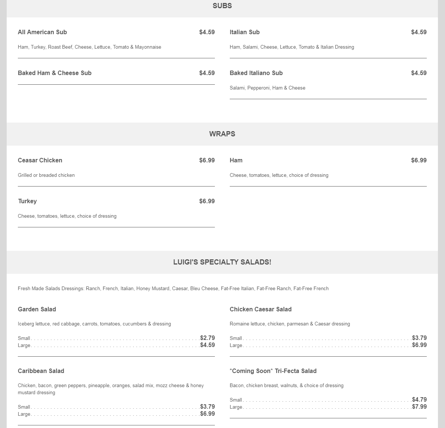Select the Chicken Caesar Salad Large $6.99 price

pos(419,345)
